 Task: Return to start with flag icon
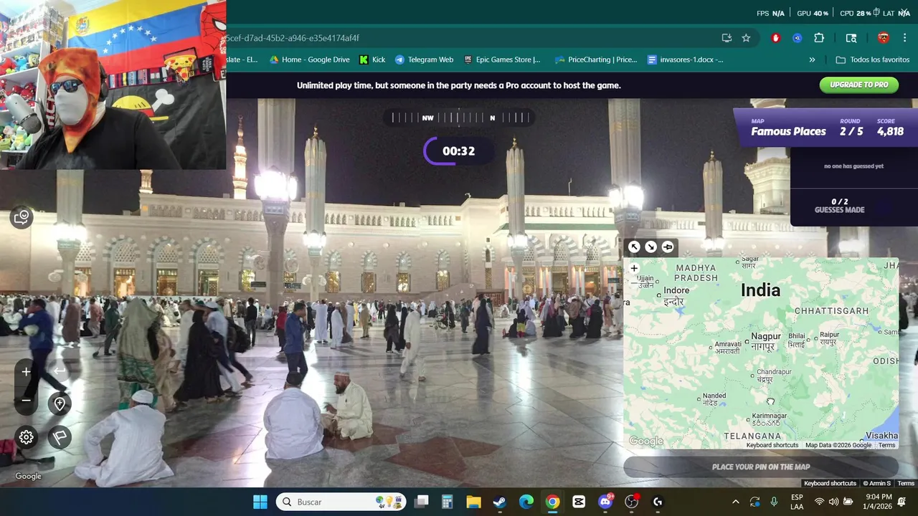(x=60, y=437)
